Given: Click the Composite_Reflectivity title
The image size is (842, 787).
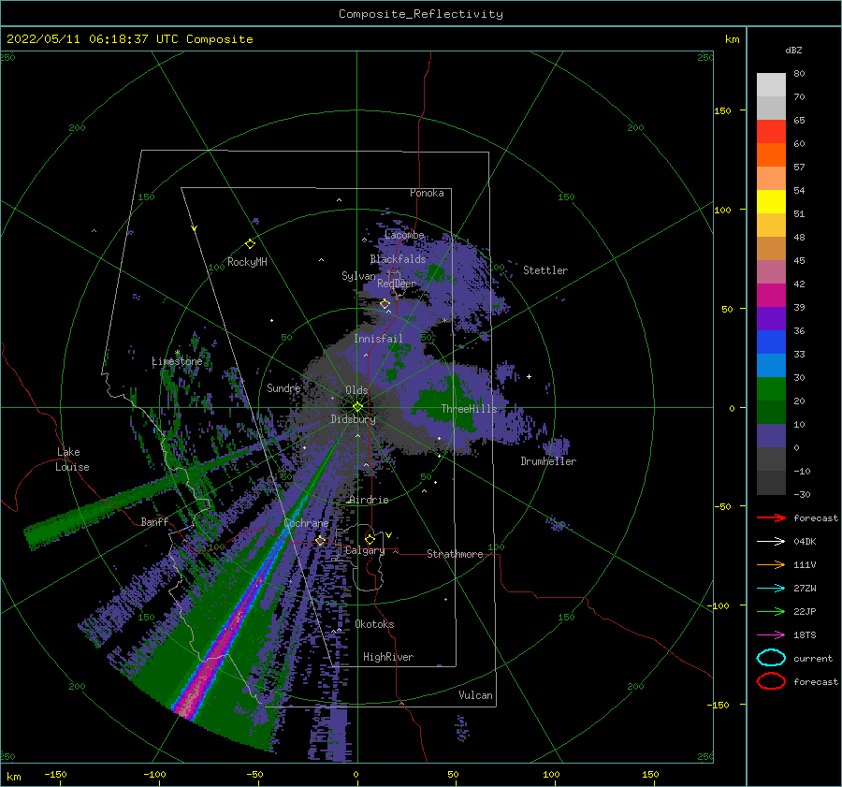Looking at the screenshot, I should [x=420, y=14].
